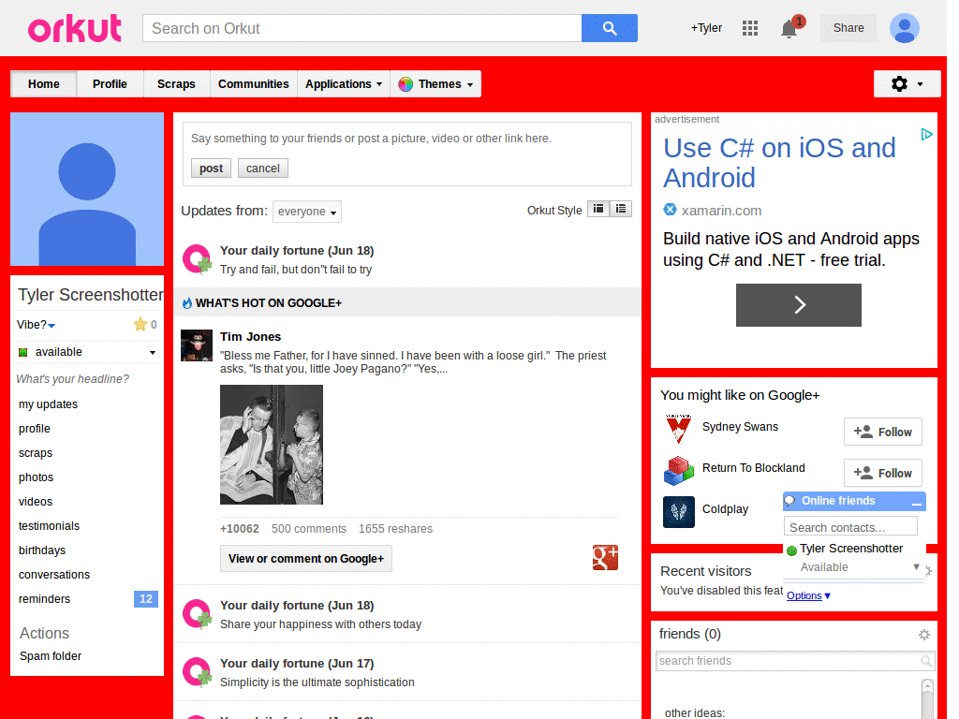Go to the Home tab
Screen dimensions: 959x719
click(x=44, y=83)
